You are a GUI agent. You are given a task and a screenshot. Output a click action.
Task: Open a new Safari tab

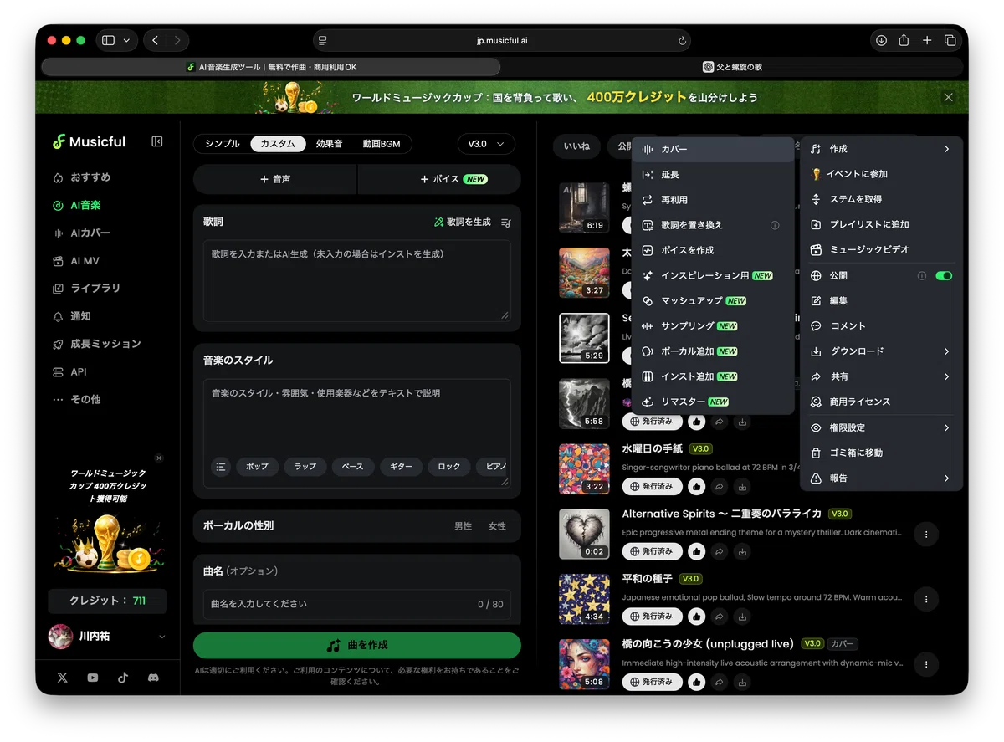(927, 40)
